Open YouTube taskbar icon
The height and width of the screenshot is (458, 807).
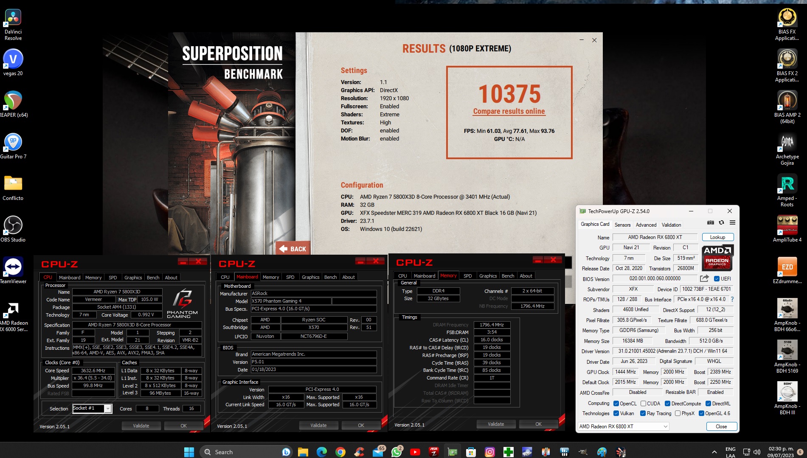[x=415, y=452]
